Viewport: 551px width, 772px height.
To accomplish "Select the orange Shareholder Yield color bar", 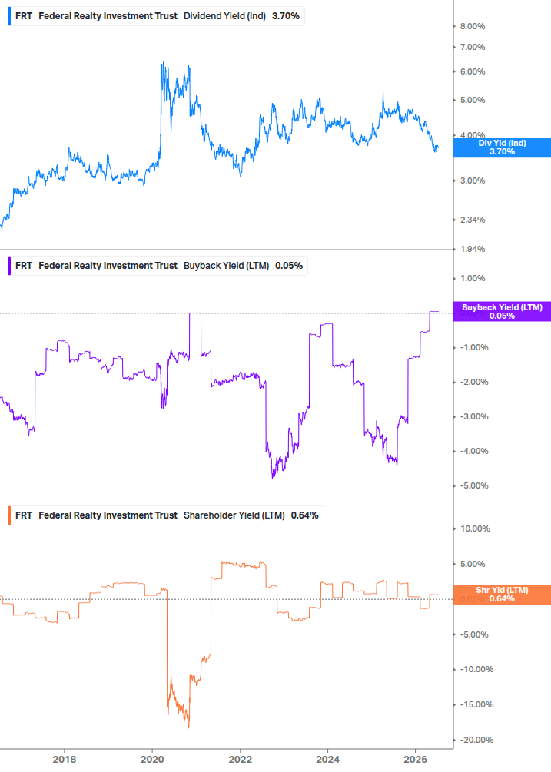I will [9, 515].
